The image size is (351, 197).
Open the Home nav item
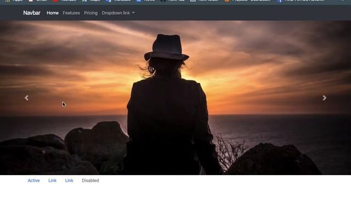tap(53, 13)
